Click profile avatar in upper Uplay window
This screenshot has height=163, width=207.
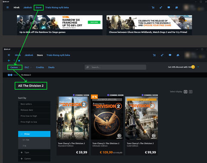(x=186, y=7)
